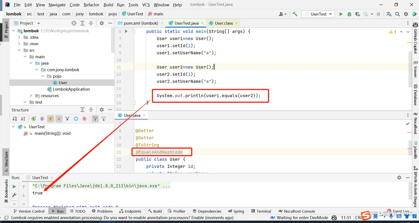The height and width of the screenshot is (223, 419).
Task: Select the User.java tab in lower editor
Action: 132,115
